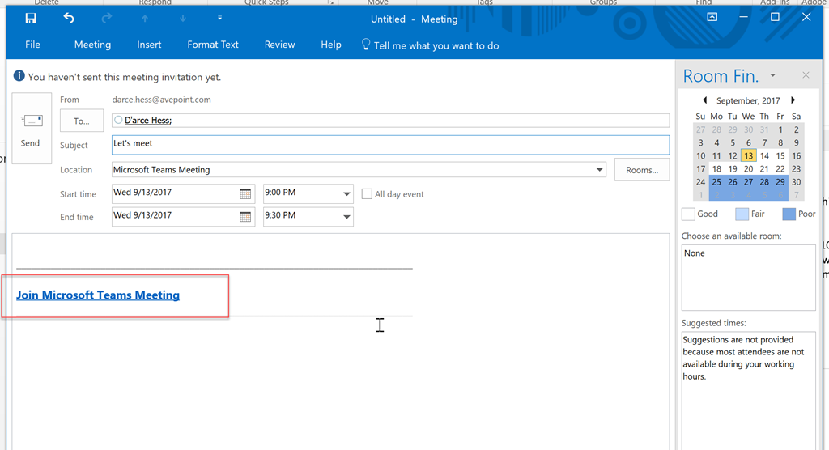Select September 20 in the calendar

(748, 169)
